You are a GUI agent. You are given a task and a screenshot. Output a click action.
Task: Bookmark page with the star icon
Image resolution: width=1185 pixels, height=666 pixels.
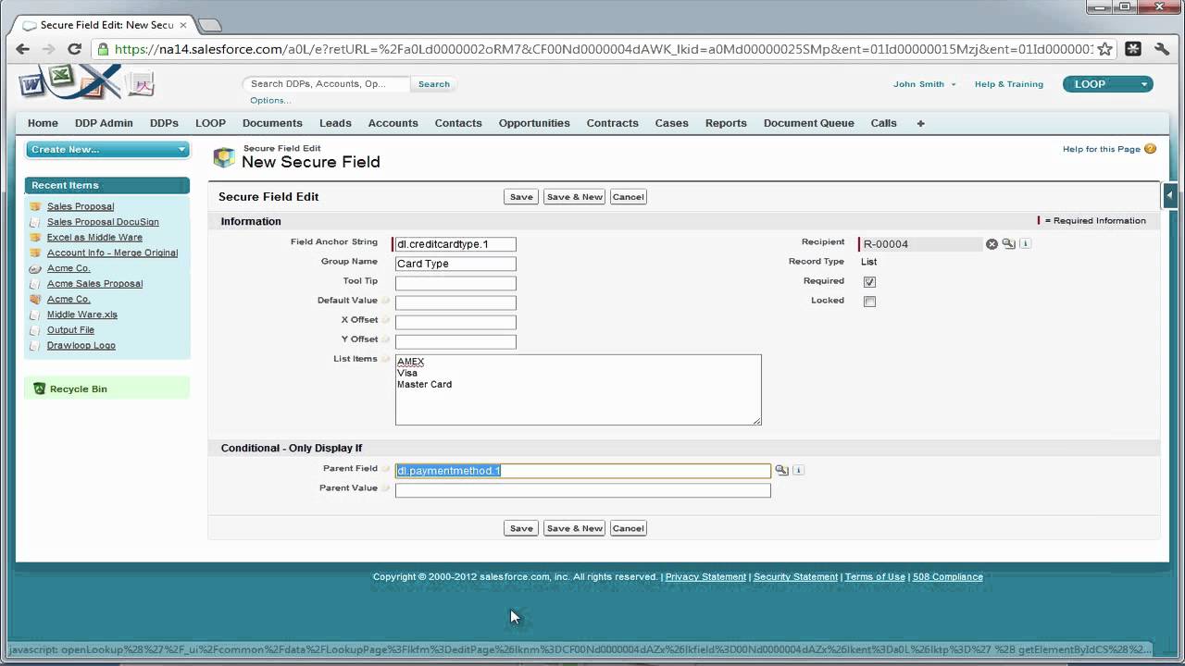point(1104,50)
